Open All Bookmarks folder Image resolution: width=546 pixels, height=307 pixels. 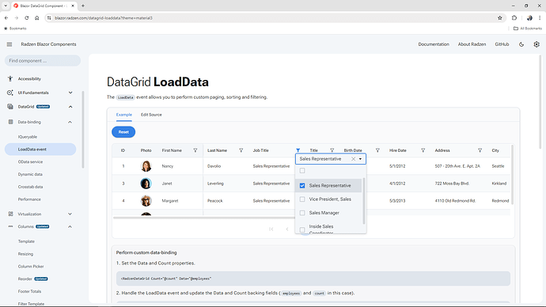pyautogui.click(x=528, y=28)
